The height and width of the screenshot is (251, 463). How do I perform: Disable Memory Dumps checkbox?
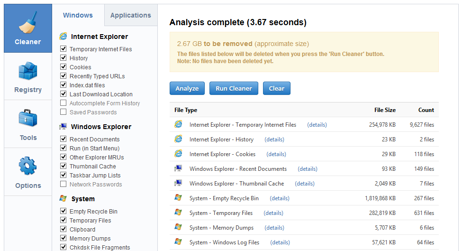(63, 238)
